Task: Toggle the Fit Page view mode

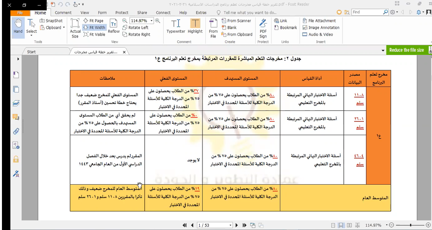Action: 93,21
